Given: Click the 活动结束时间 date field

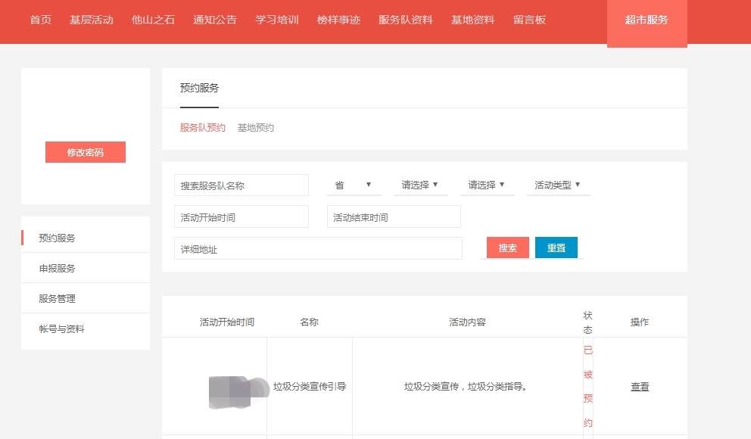Looking at the screenshot, I should (x=394, y=217).
